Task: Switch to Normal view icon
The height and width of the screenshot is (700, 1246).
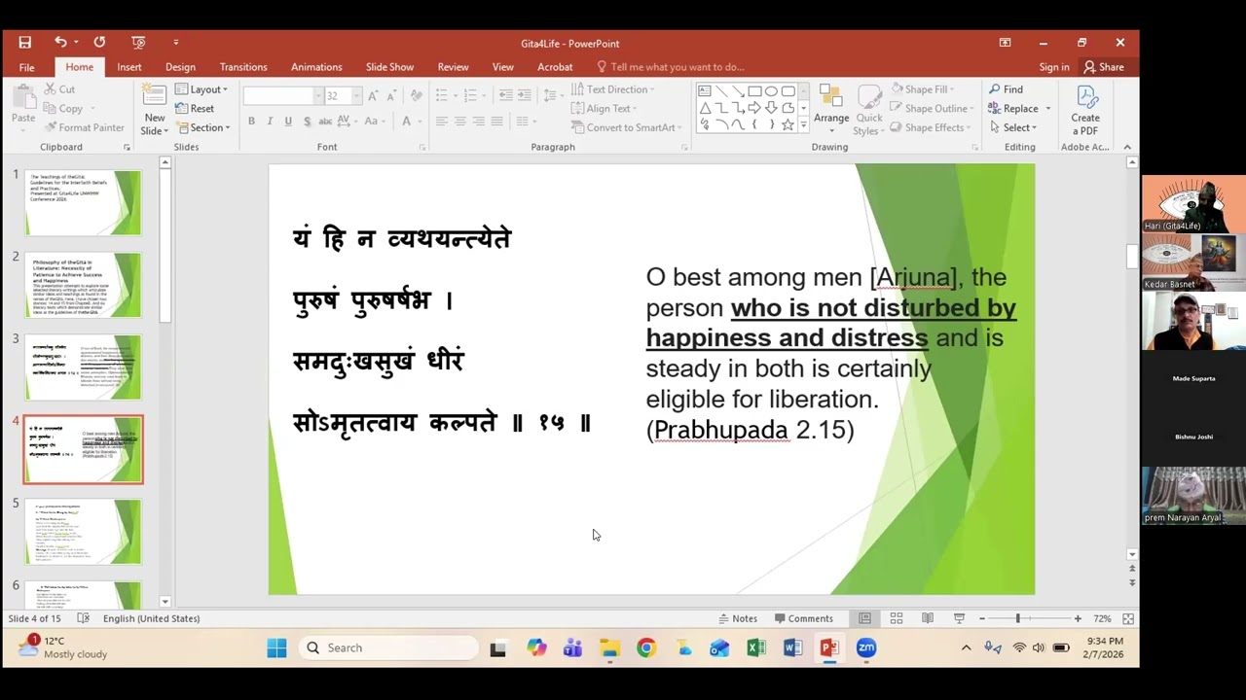Action: [x=864, y=618]
